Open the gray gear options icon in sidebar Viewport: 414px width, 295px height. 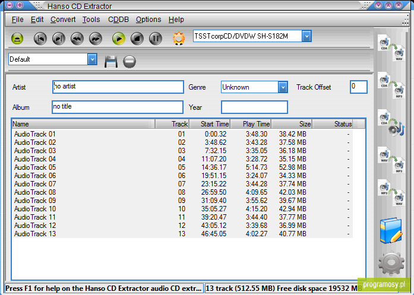pyautogui.click(x=391, y=263)
